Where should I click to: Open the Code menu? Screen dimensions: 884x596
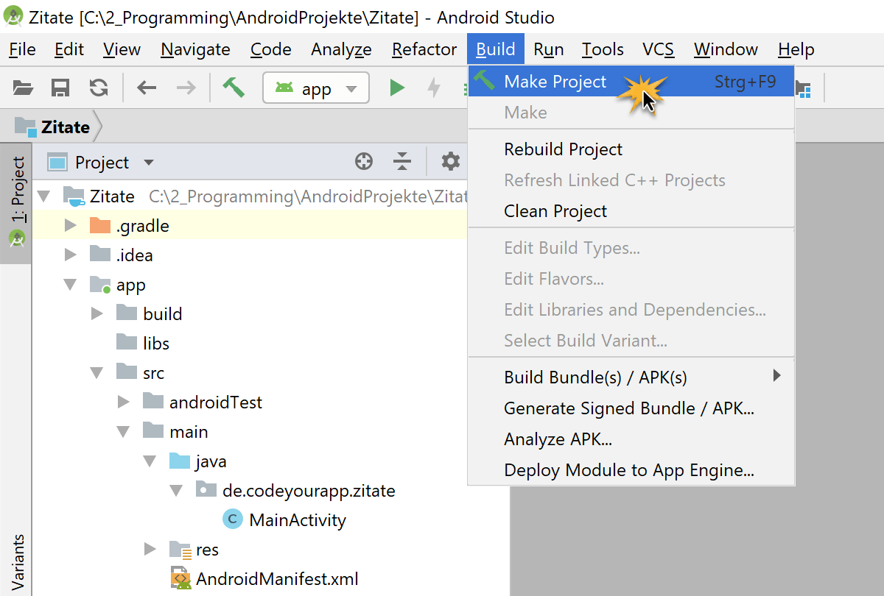271,49
